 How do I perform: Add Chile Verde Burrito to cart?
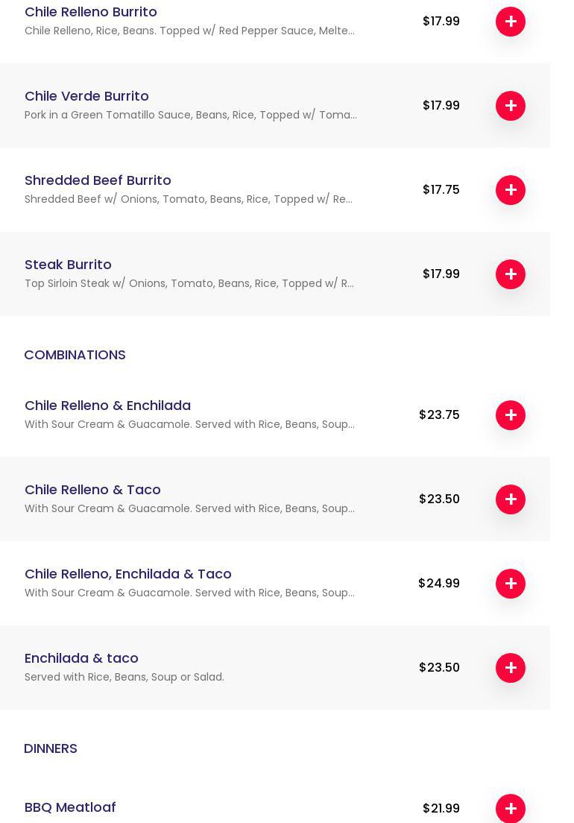511,106
